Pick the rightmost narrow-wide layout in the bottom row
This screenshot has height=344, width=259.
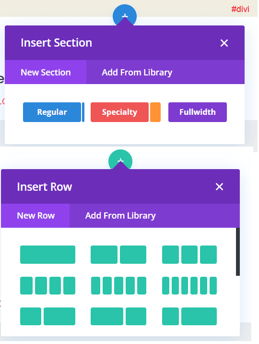[x=189, y=316]
